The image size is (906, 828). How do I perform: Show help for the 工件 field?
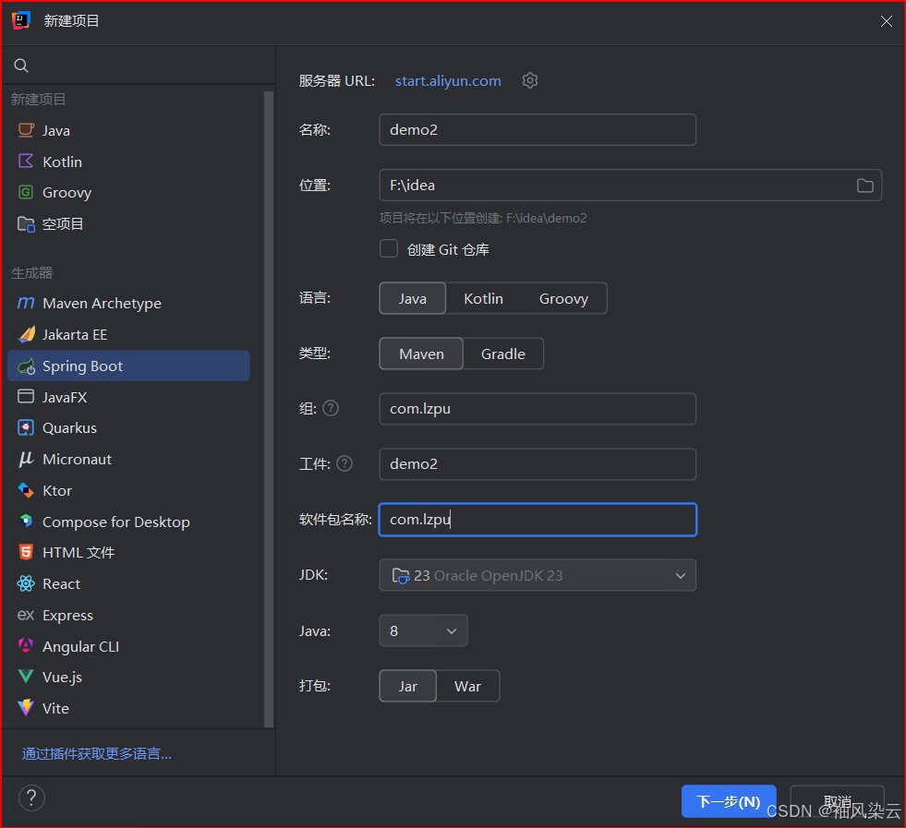tap(344, 463)
